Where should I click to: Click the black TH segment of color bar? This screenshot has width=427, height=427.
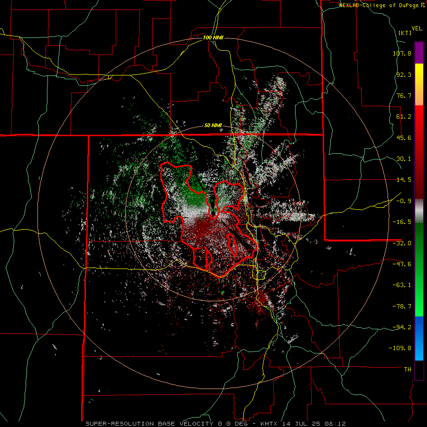click(419, 370)
